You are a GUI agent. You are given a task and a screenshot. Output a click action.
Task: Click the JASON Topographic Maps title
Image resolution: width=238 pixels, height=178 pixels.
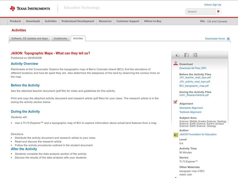tap(50, 53)
